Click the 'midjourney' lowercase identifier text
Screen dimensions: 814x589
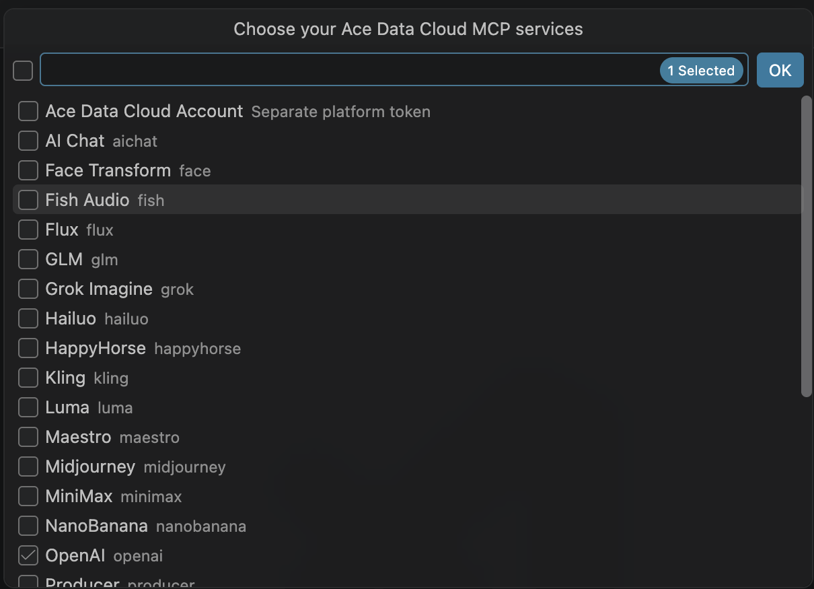tap(185, 467)
